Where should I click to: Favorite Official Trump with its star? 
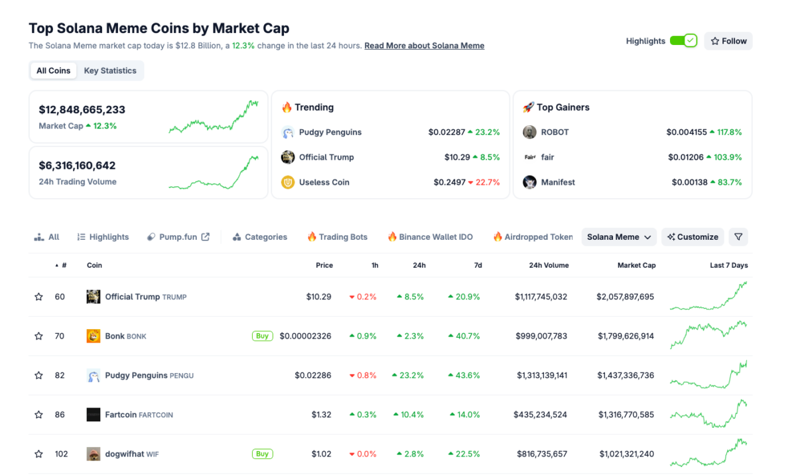38,297
